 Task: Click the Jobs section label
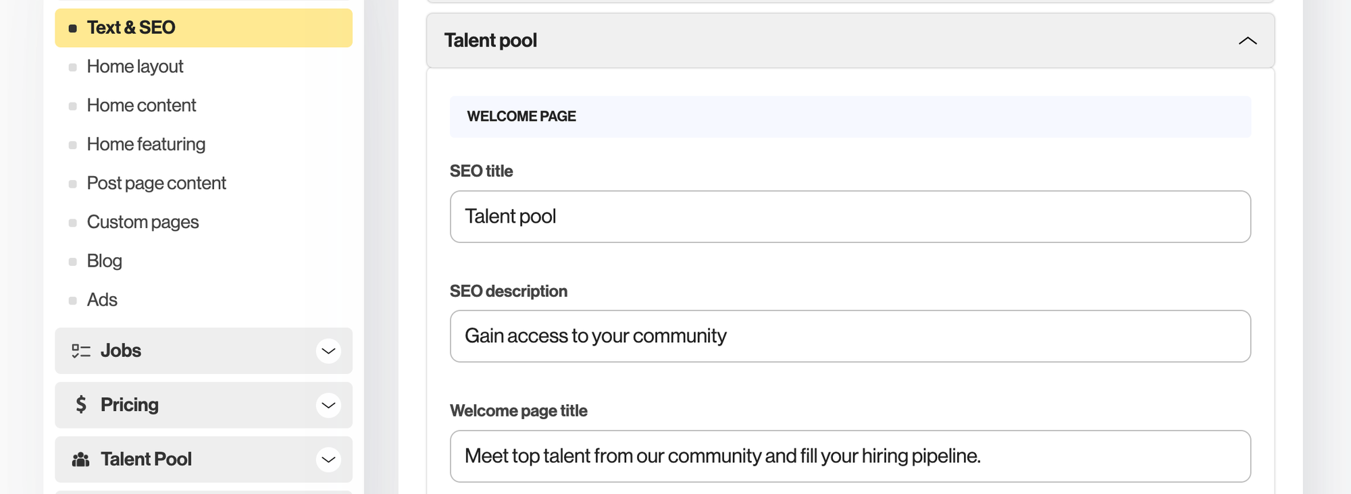click(x=121, y=351)
